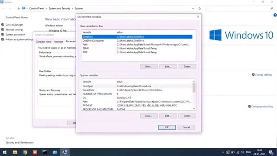
Task: Open the clock and date display
Action: (259, 152)
